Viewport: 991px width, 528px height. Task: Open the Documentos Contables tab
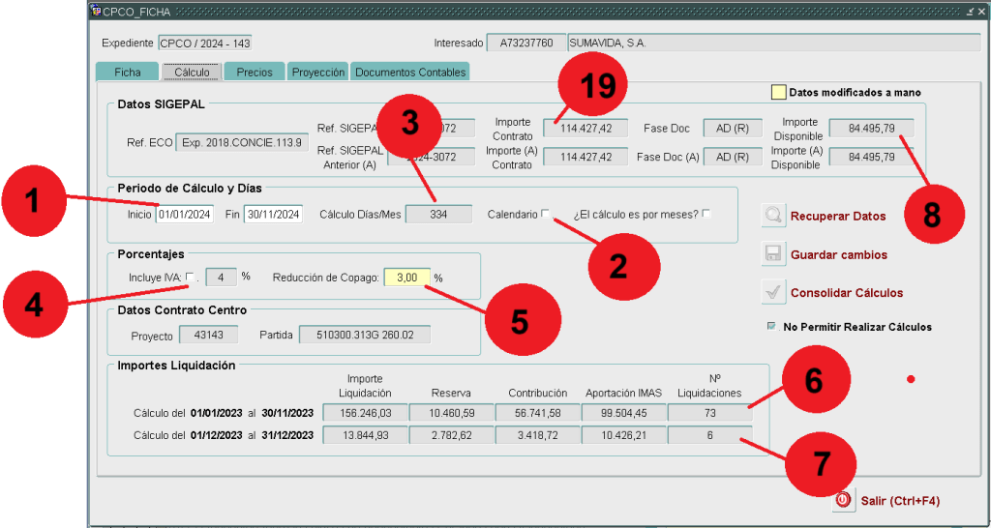point(410,73)
